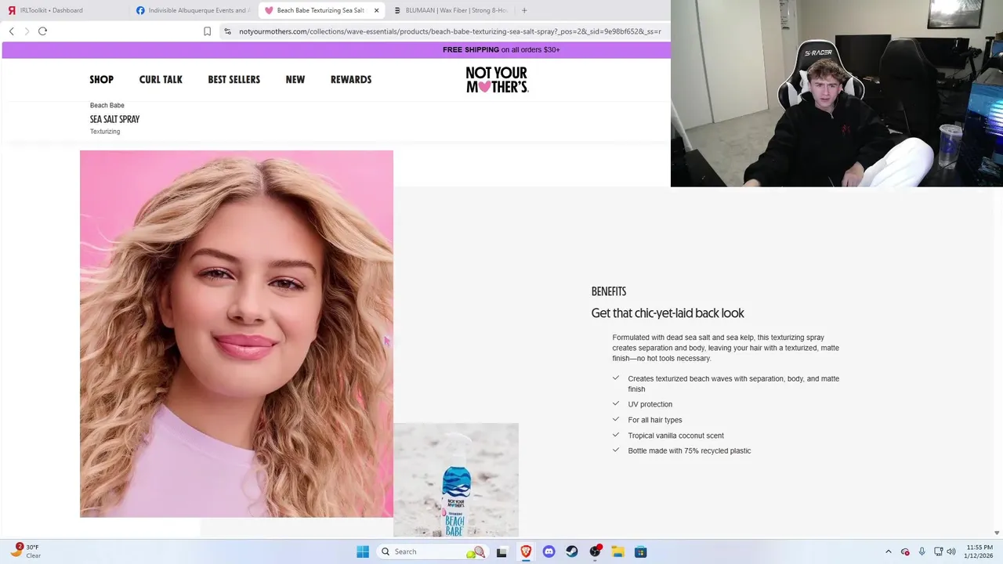Switch to the BLUMAAN Wax Fiber tab

[x=451, y=10]
